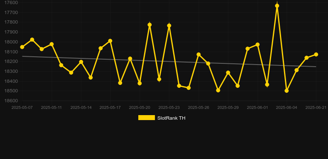Select the peak between 2025-05-20 and 2025-05-23
The height and width of the screenshot is (159, 328).
click(x=149, y=25)
